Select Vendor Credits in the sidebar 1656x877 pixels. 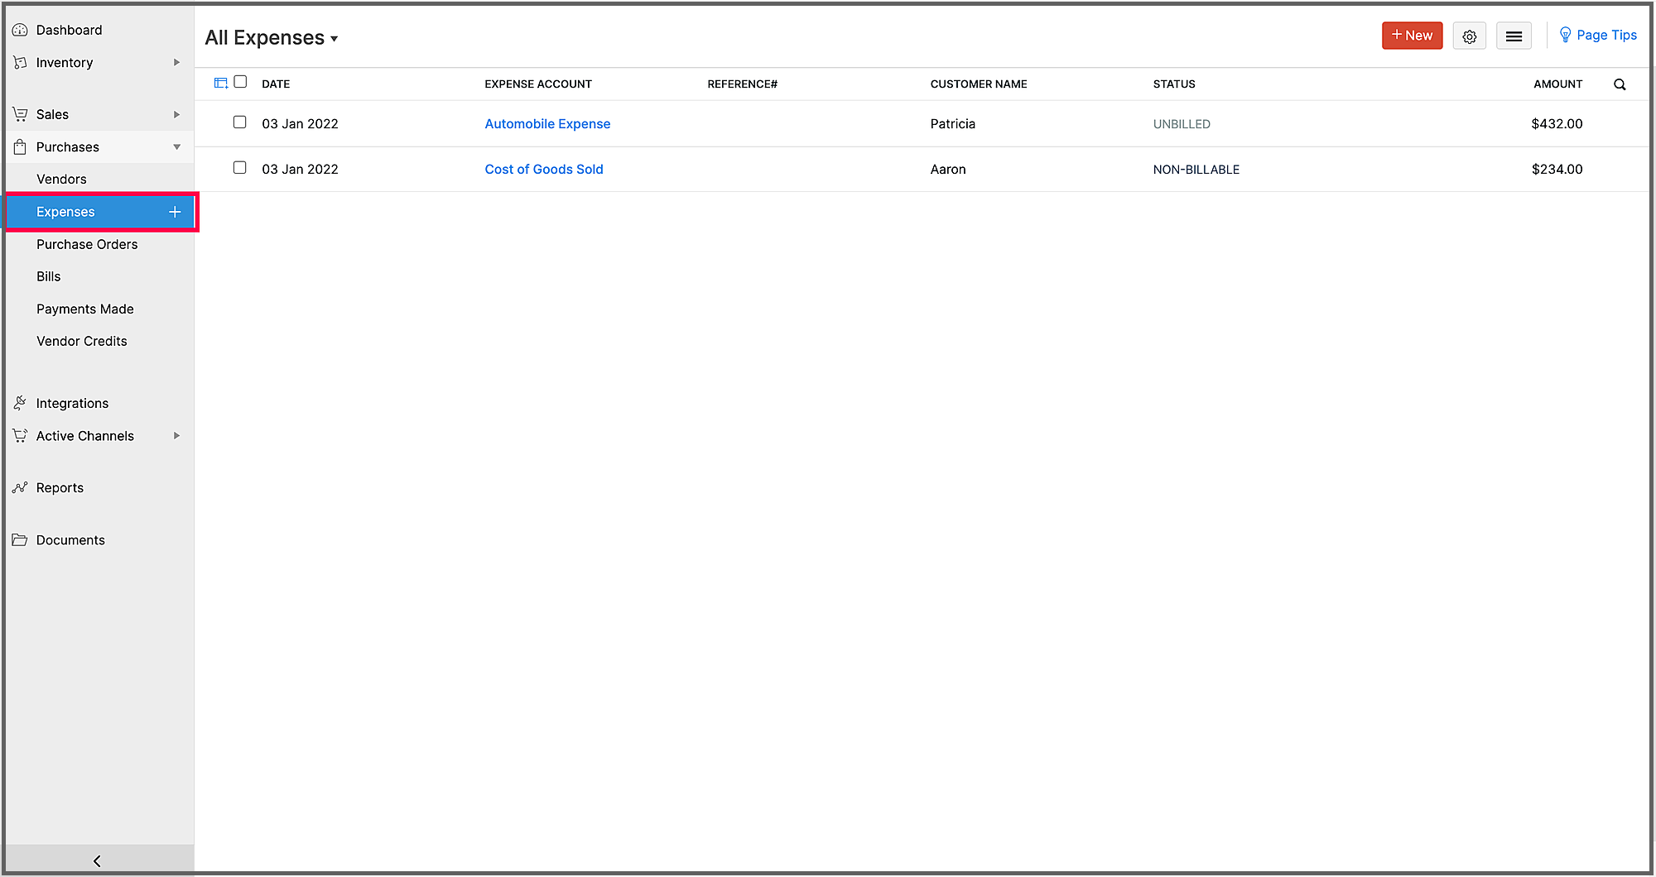pos(82,342)
